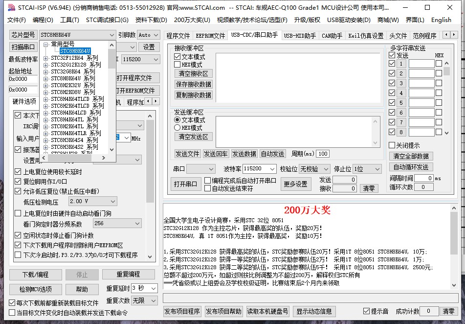Switch interface language to English

(x=441, y=20)
